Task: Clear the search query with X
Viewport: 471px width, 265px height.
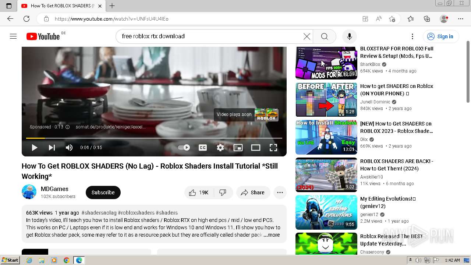Action: coord(307,36)
